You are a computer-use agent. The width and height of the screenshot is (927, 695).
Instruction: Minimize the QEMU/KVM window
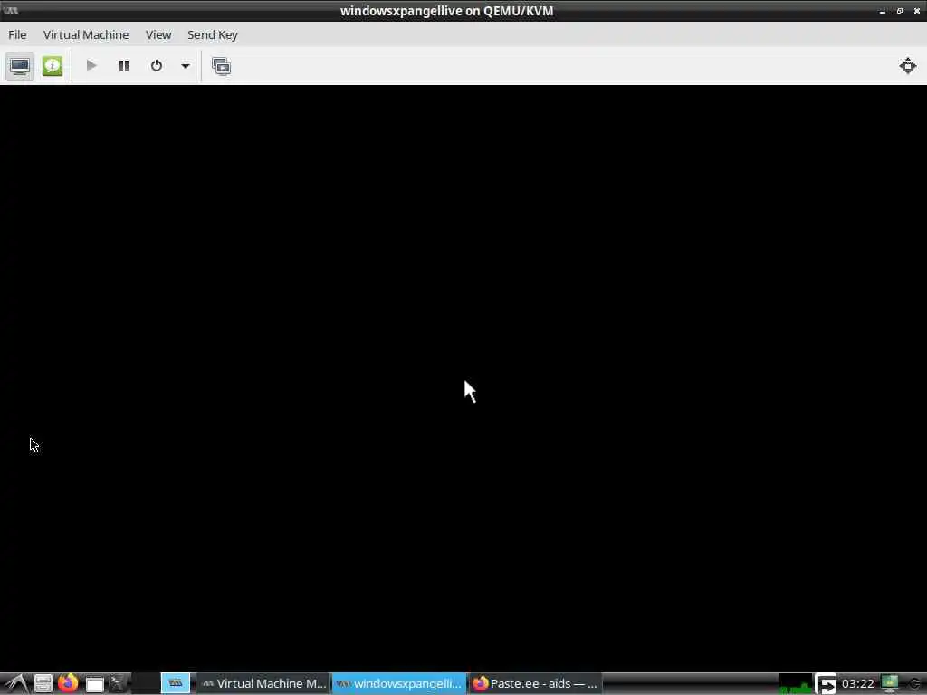pyautogui.click(x=882, y=11)
